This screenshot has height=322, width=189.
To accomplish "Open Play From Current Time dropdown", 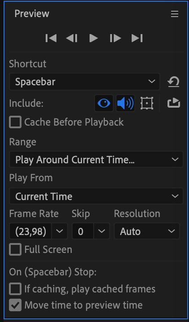I will [96, 196].
